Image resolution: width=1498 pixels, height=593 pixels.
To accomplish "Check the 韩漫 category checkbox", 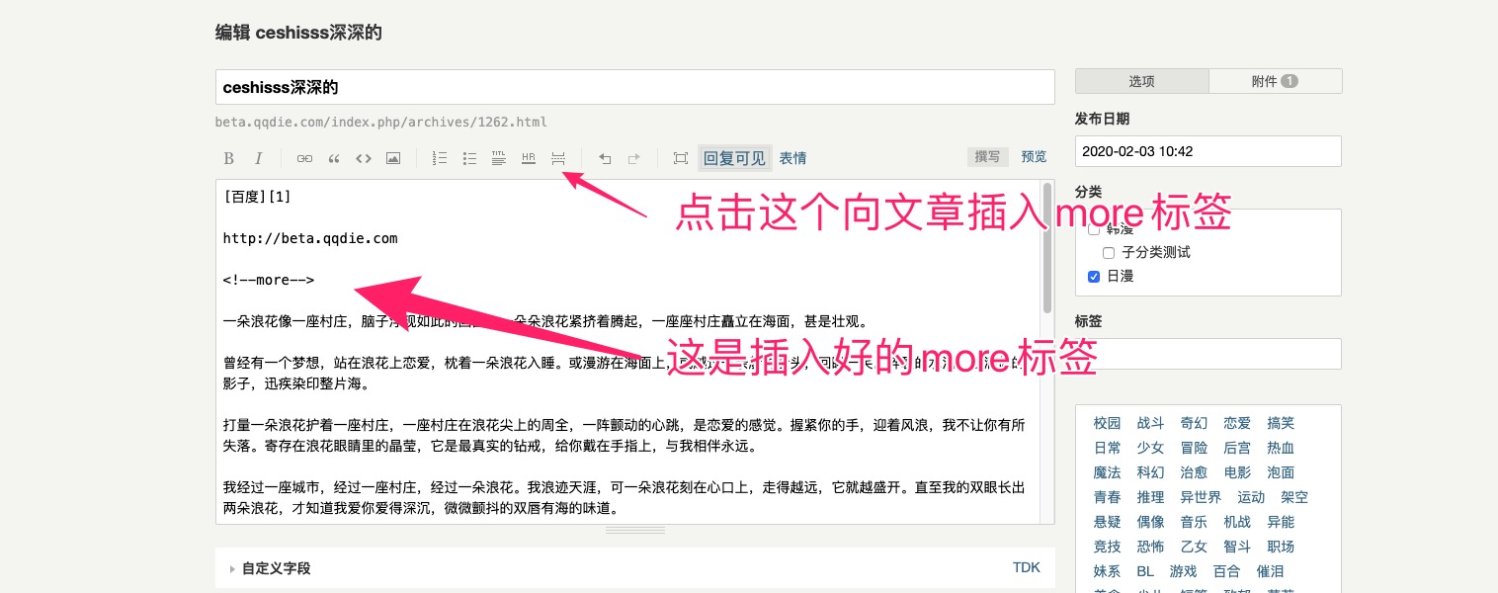I will 1094,228.
